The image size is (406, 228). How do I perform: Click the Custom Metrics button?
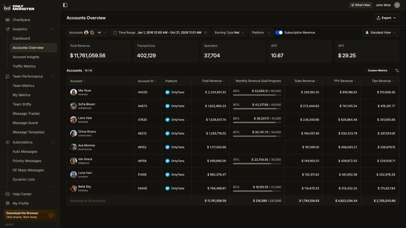point(377,71)
